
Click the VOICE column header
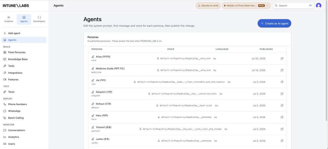(x=171, y=49)
